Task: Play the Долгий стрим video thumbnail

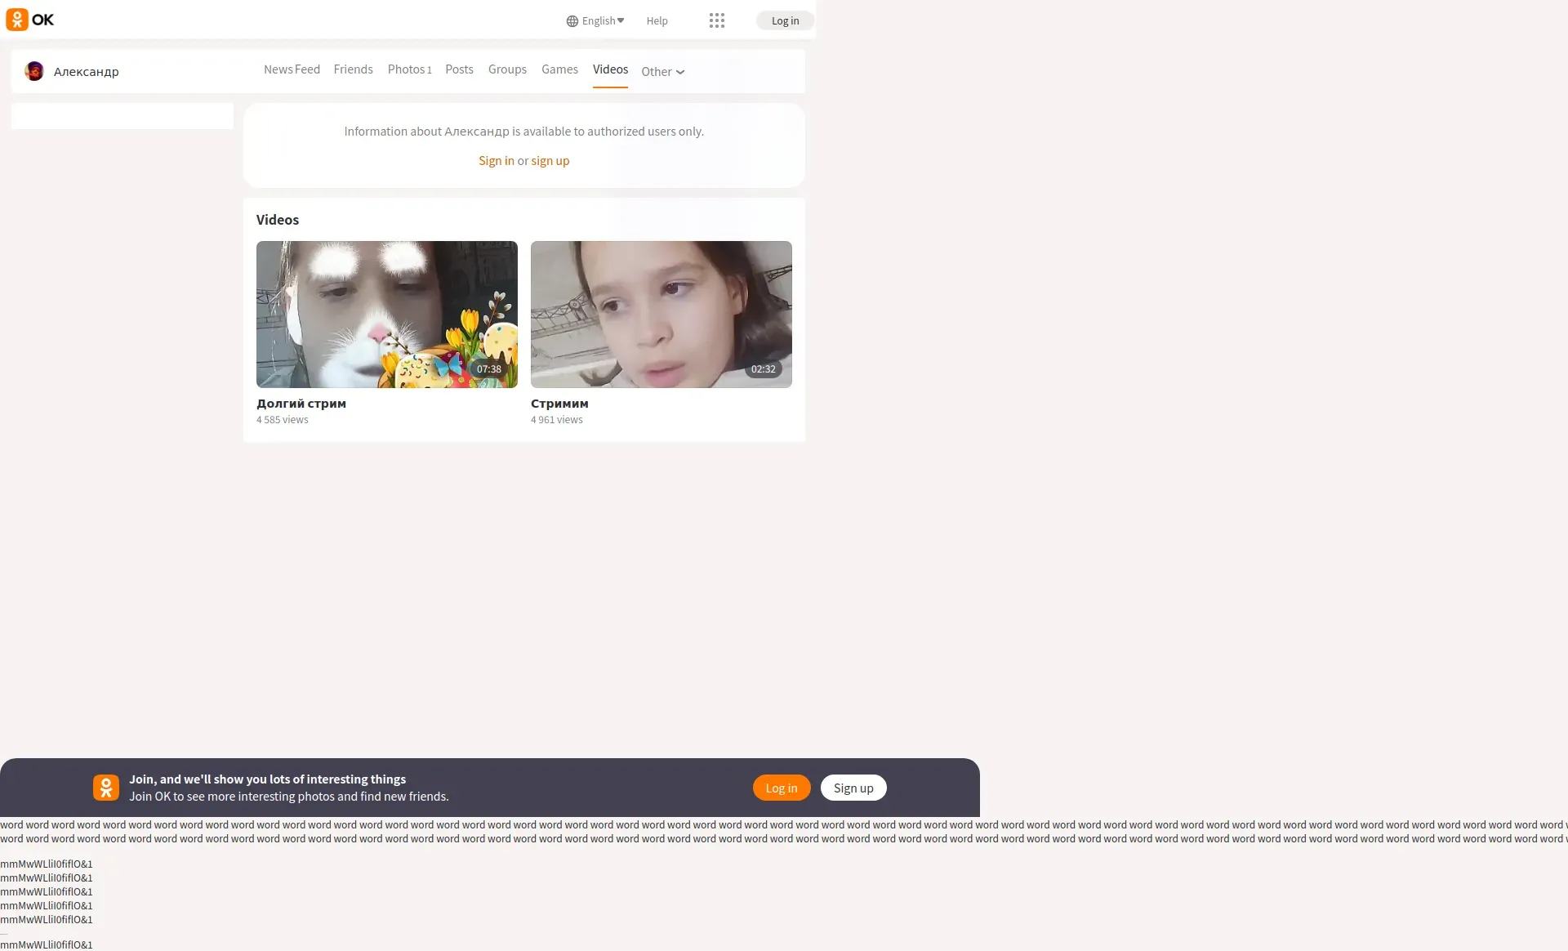Action: (x=386, y=314)
